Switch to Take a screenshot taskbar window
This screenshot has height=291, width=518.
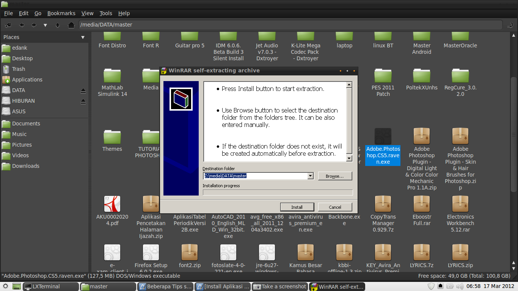click(280, 286)
